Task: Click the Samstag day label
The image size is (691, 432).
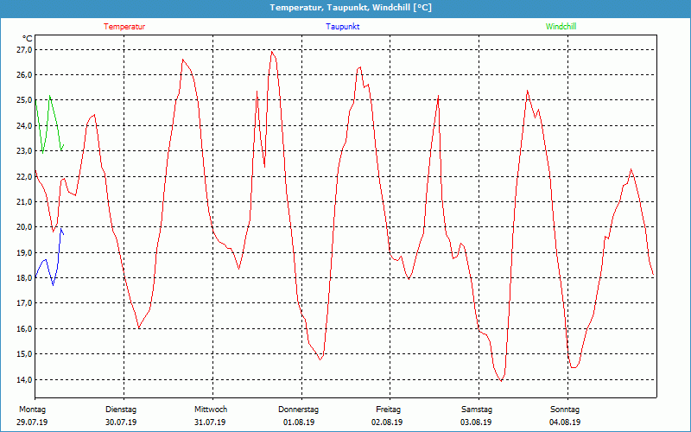Action: (477, 410)
